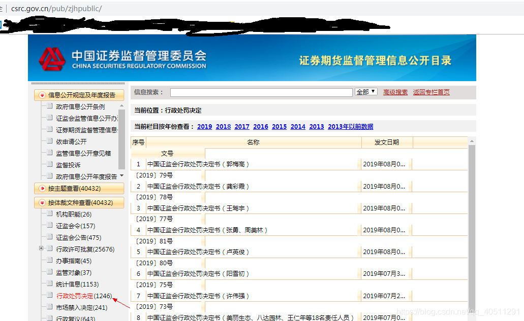524x321 pixels.
Task: Click the 发文日期 column header
Action: click(387, 142)
